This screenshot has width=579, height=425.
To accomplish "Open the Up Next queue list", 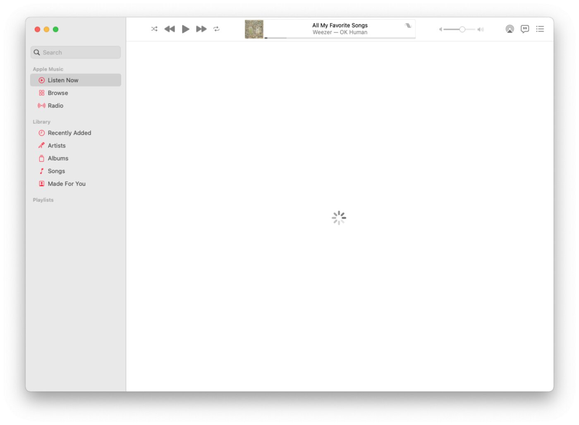I will coord(540,29).
